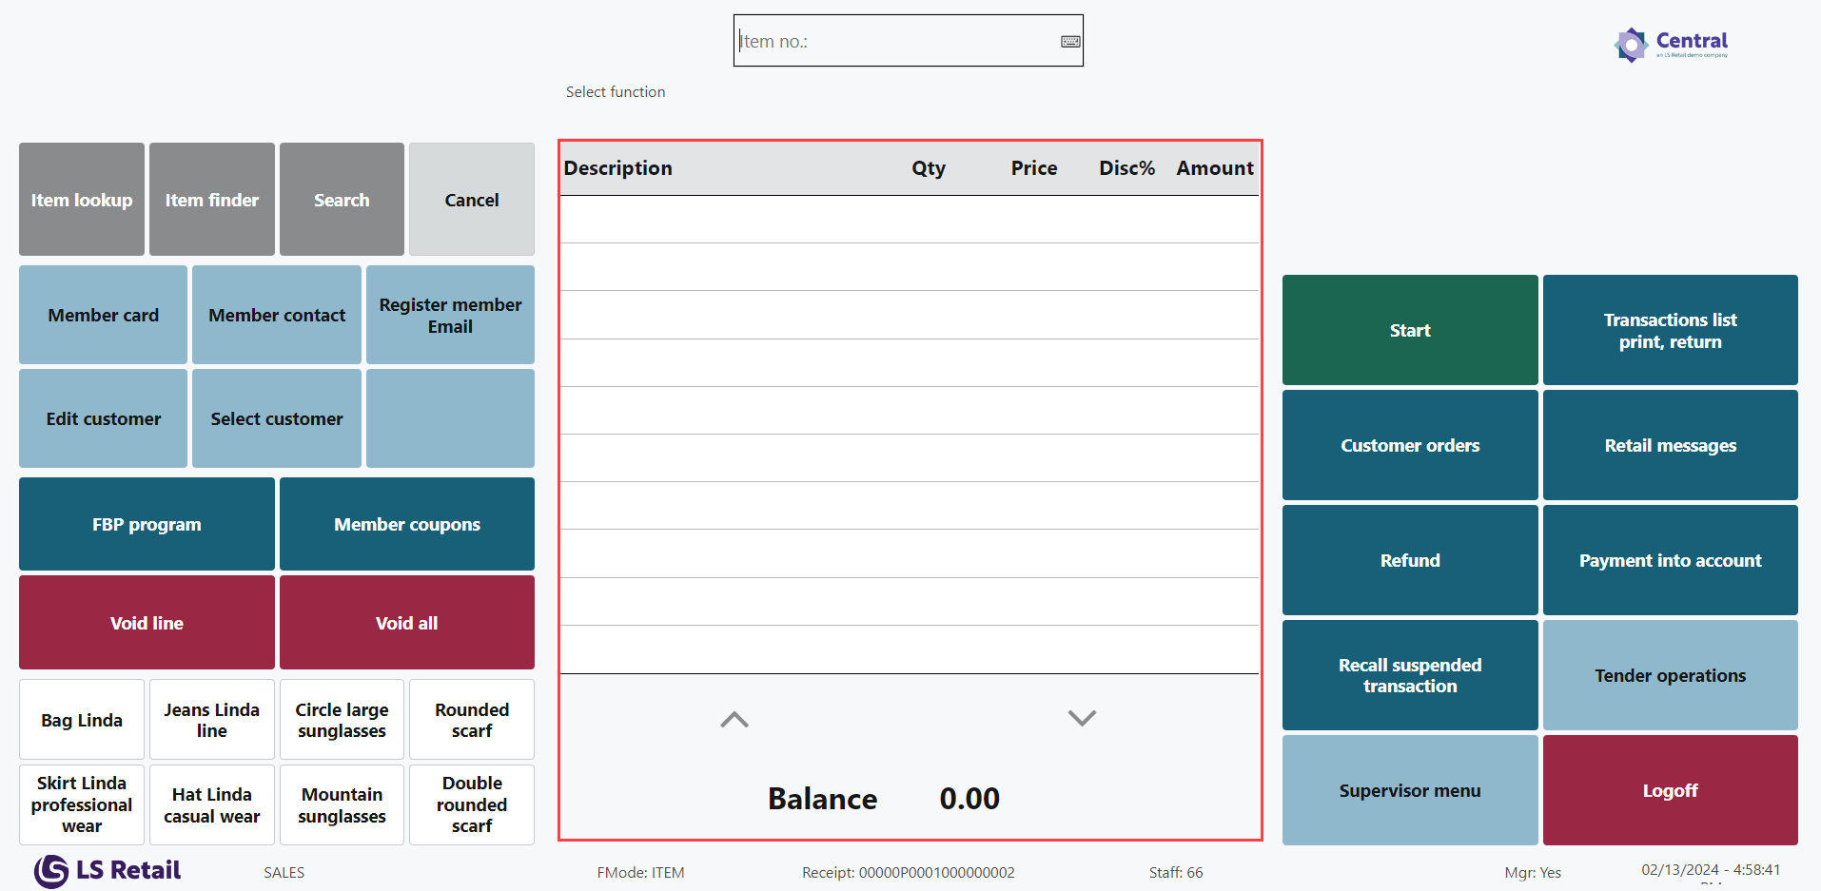Choose Select customer button
The image size is (1821, 891).
(276, 418)
